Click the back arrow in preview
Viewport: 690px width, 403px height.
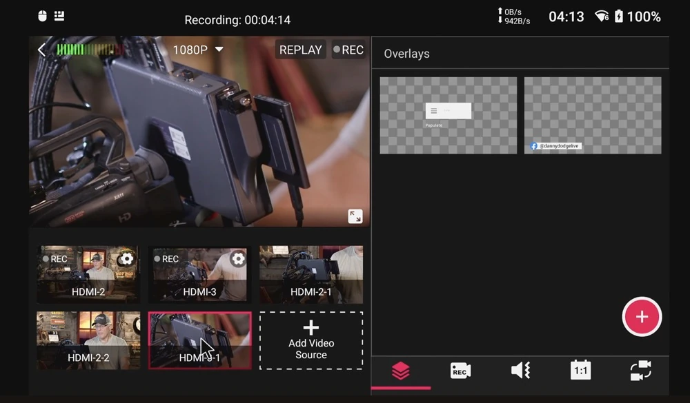coord(42,50)
